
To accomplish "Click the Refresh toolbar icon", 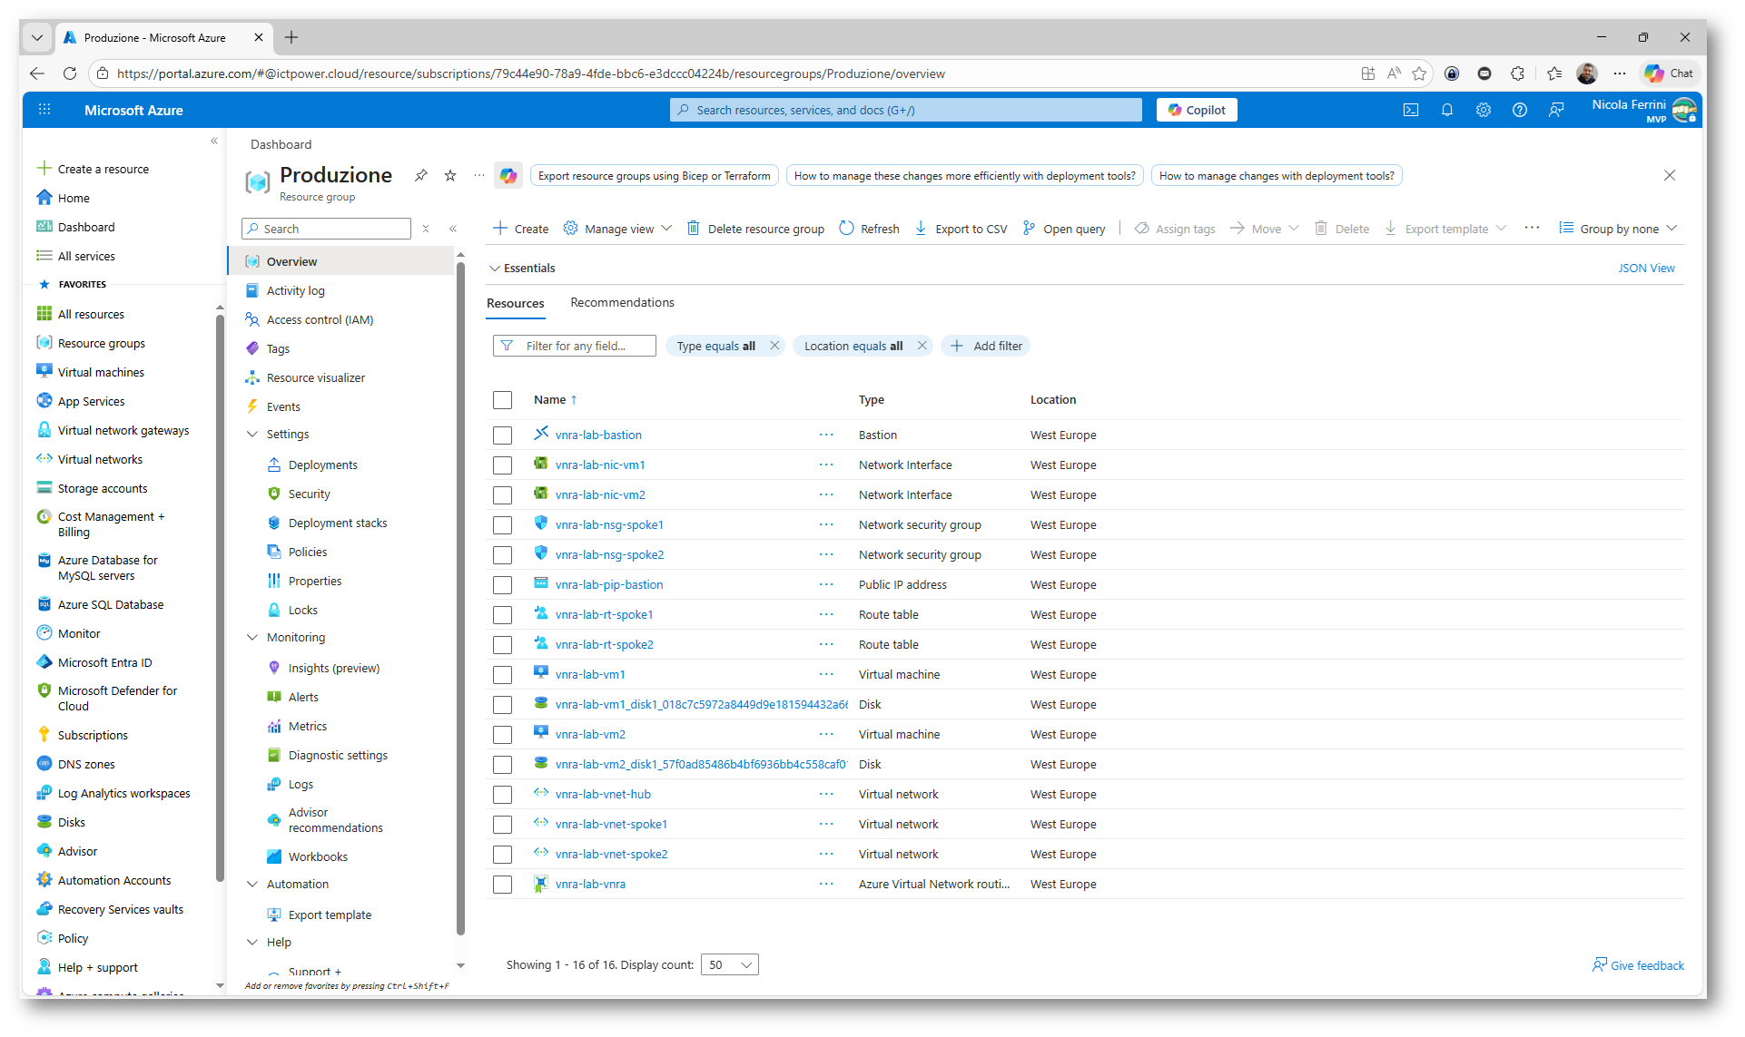I will [x=846, y=229].
